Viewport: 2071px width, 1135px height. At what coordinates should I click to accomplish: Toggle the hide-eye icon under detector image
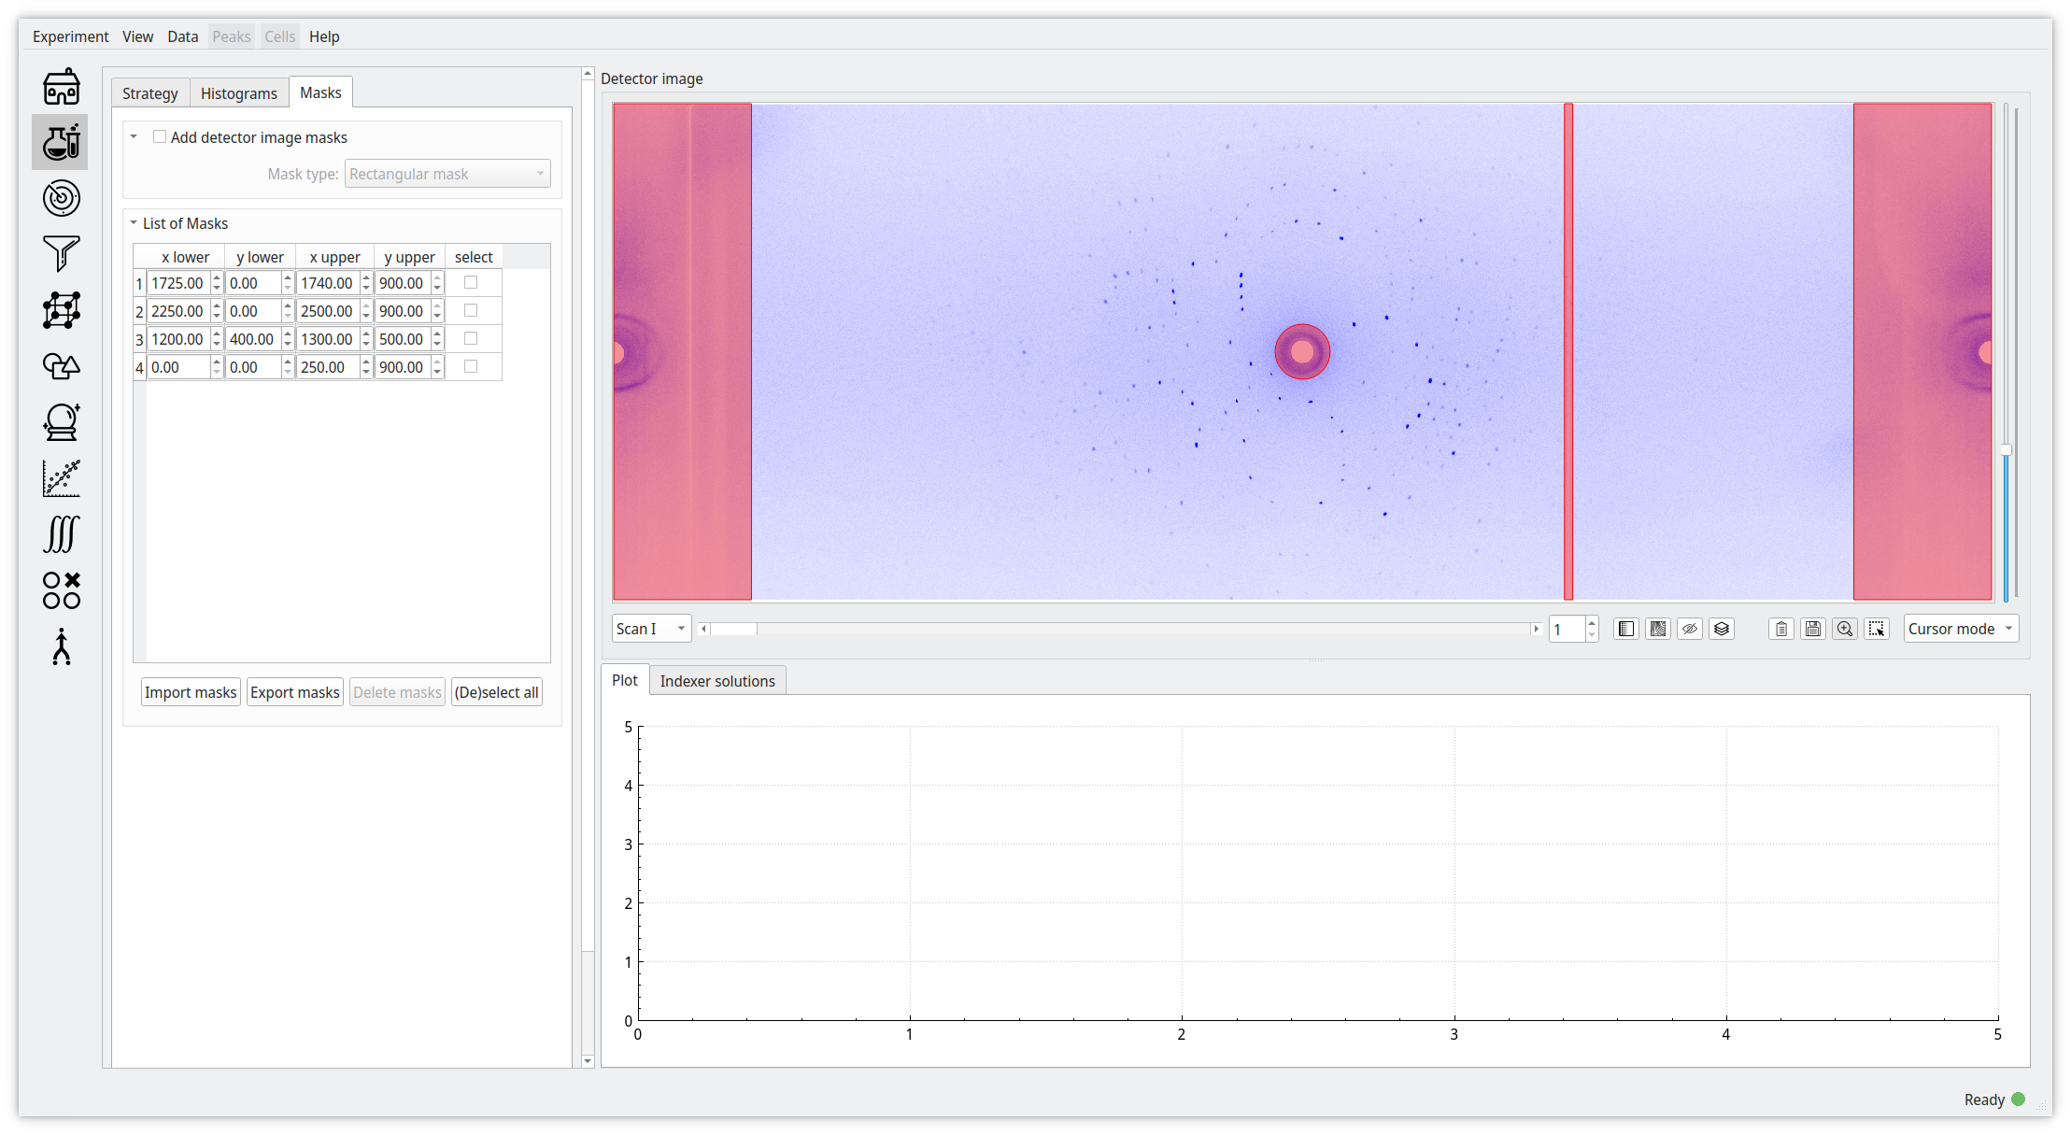(1689, 629)
